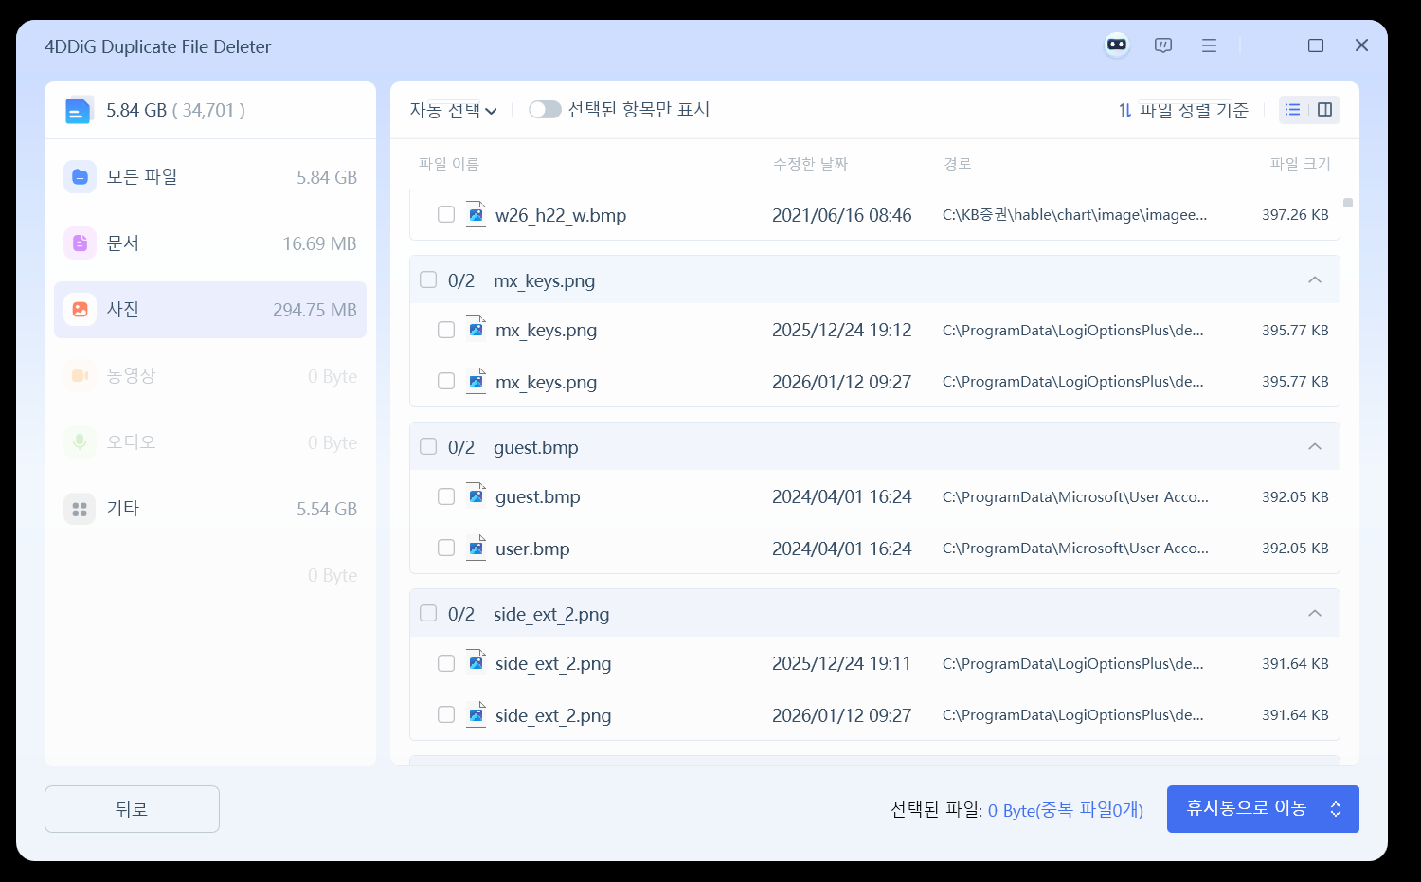Click the feedback message icon in title bar
This screenshot has width=1421, height=882.
tap(1163, 45)
